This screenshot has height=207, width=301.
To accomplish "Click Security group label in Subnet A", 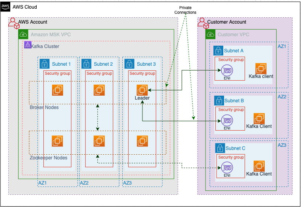I will coord(231,59).
